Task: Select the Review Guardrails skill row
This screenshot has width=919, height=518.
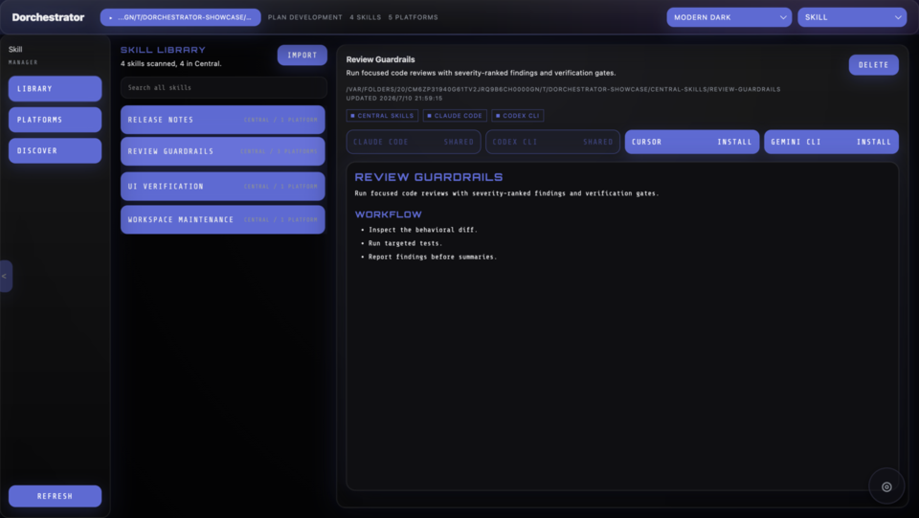Action: tap(223, 151)
